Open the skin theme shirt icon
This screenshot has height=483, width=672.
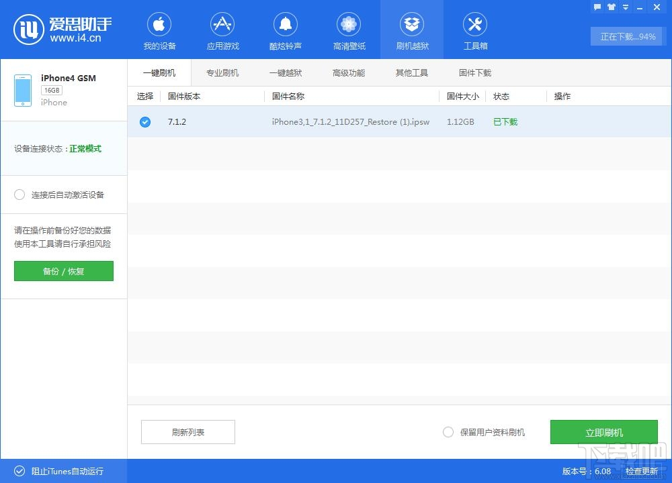[611, 7]
